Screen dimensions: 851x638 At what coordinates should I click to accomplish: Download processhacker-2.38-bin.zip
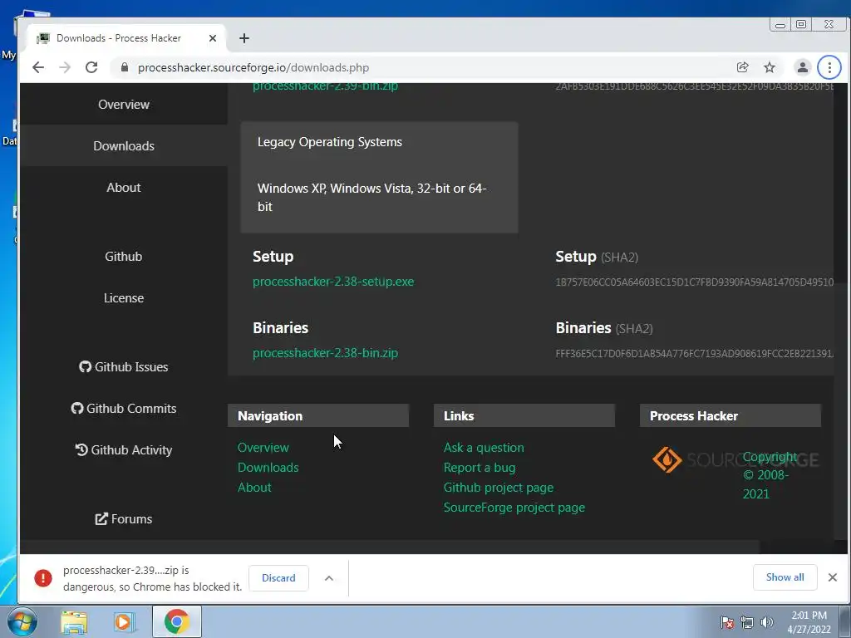[x=325, y=352]
